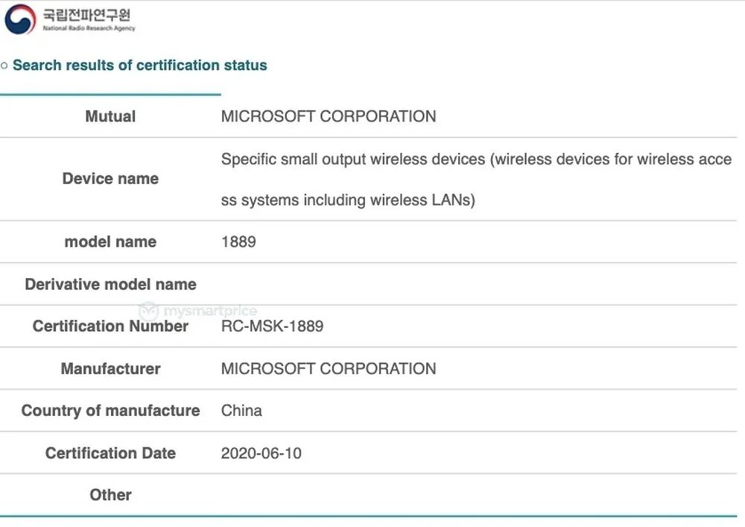Click the Other row label

[x=110, y=495]
